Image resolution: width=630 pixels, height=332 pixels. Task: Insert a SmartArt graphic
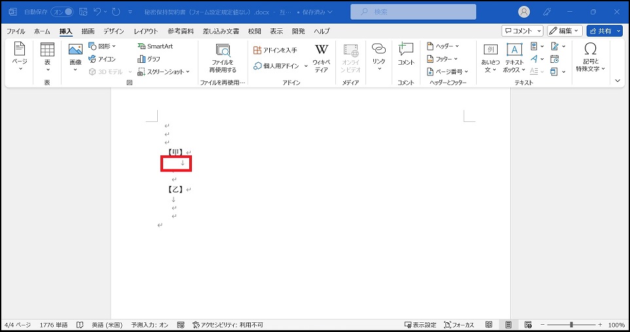(155, 46)
